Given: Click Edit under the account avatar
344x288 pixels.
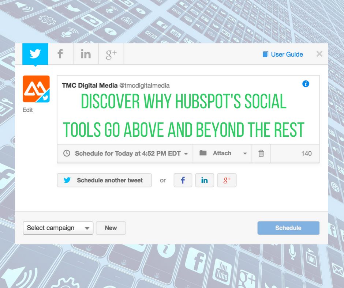Looking at the screenshot, I should coord(28,110).
